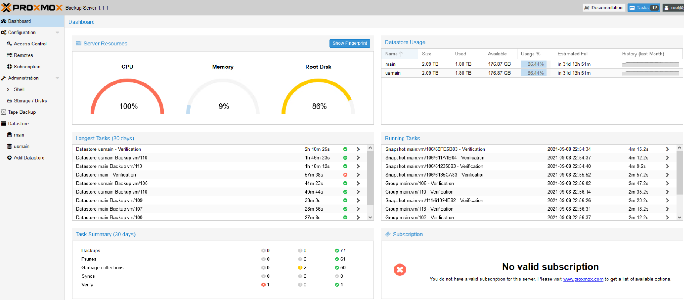Click the red error icon in Subscription panel
This screenshot has height=300, width=684.
[x=400, y=270]
